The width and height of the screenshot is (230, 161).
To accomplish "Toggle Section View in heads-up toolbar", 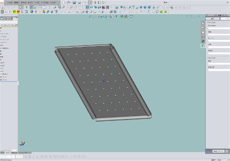I will (x=102, y=16).
